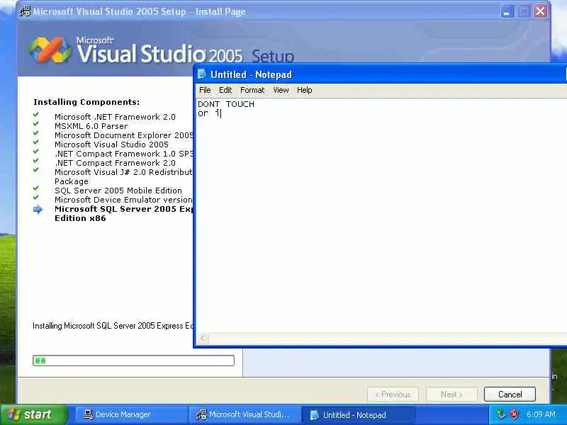This screenshot has width=567, height=425.
Task: Minimize the Visual Studio Setup window
Action: (x=507, y=11)
